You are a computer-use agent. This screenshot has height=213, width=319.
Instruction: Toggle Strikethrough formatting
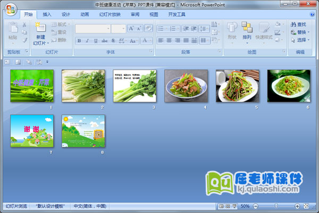click(104, 40)
